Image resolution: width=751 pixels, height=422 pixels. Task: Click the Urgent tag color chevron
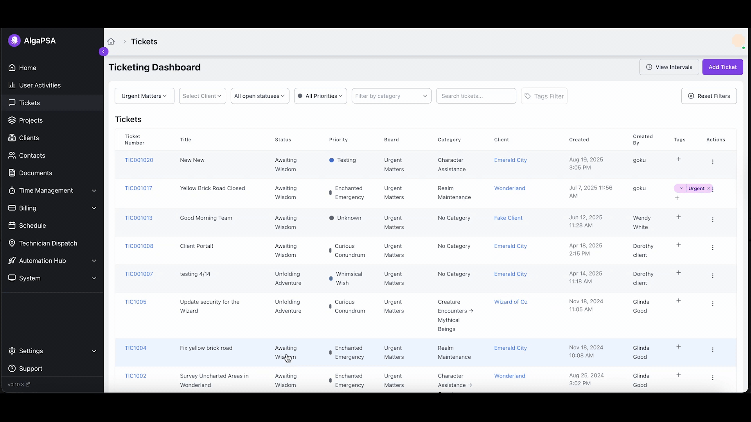(x=681, y=188)
